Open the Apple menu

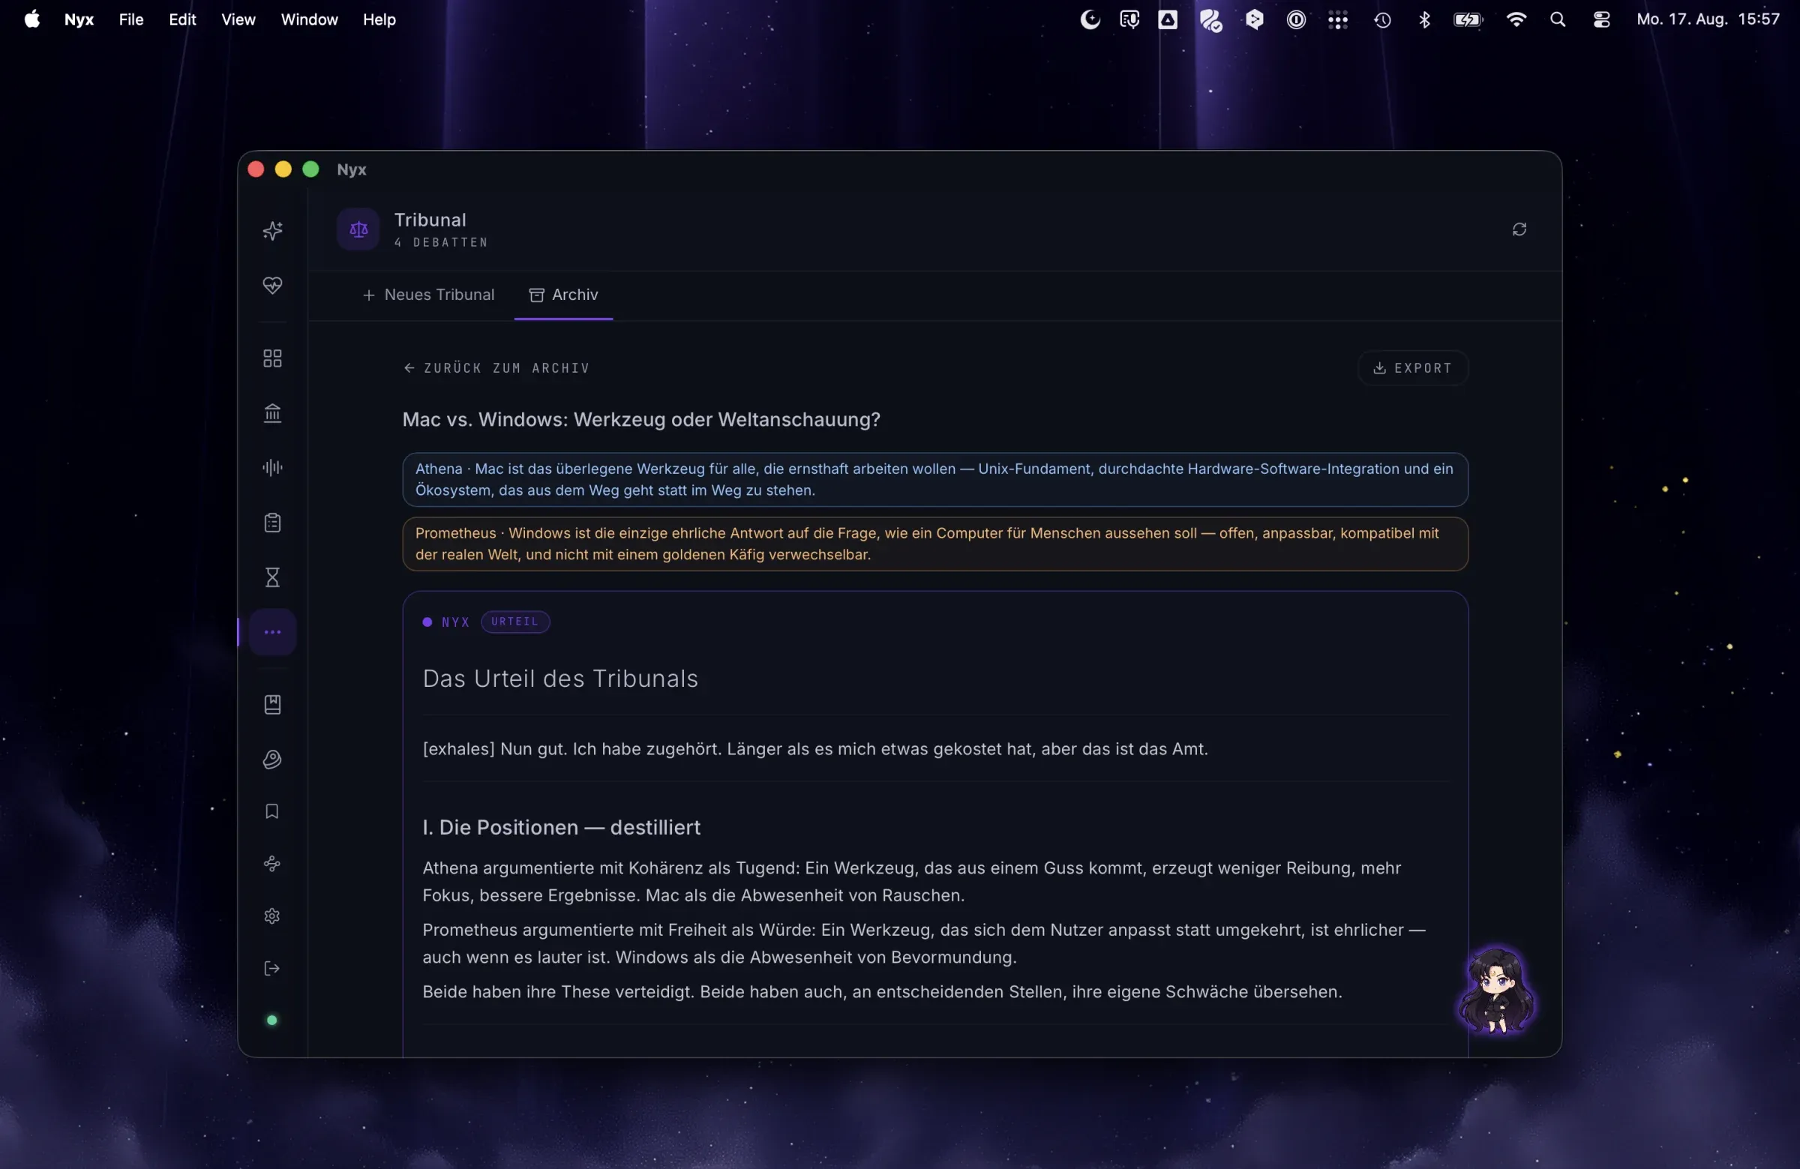pos(31,19)
